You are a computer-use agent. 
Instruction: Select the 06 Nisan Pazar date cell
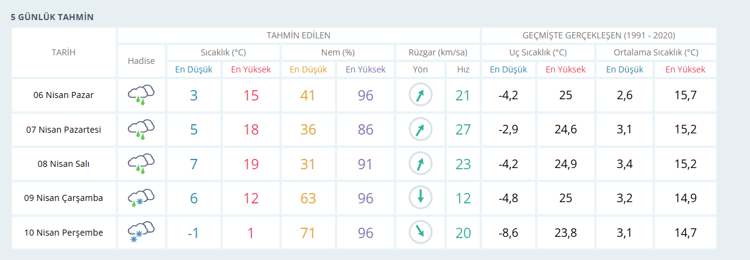click(x=63, y=95)
